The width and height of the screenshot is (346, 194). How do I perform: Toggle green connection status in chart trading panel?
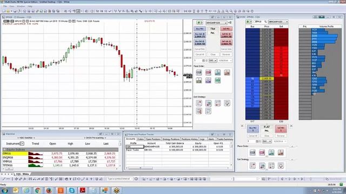(x=199, y=23)
